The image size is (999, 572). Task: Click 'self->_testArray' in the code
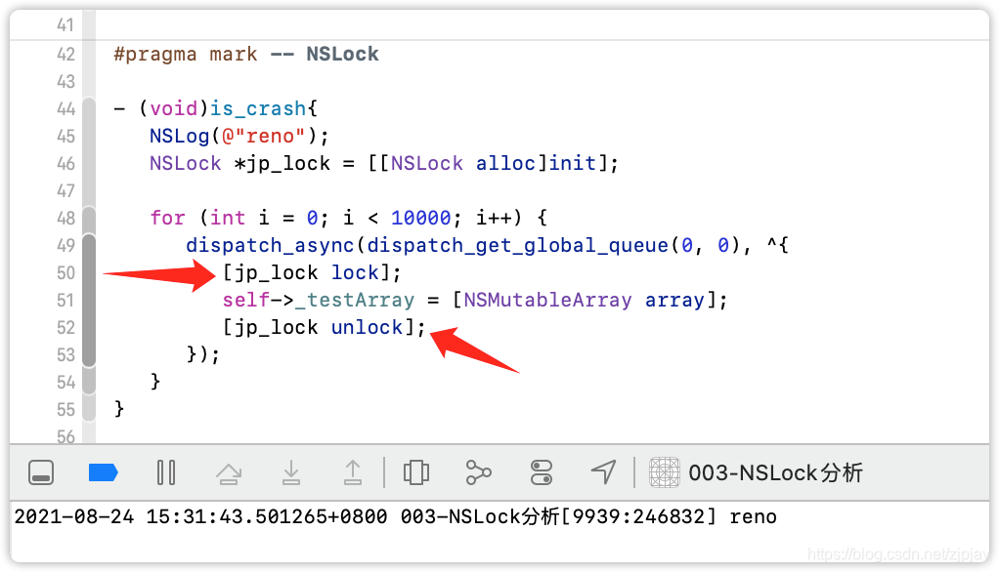pyautogui.click(x=318, y=301)
